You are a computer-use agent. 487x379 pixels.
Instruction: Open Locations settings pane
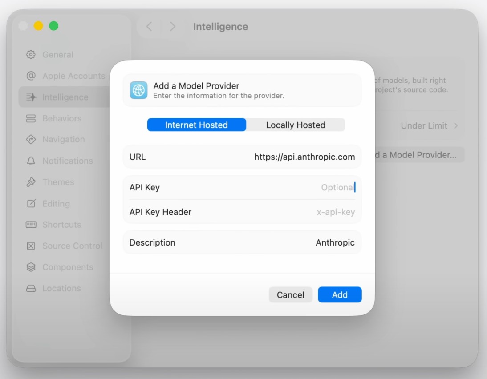pyautogui.click(x=61, y=288)
